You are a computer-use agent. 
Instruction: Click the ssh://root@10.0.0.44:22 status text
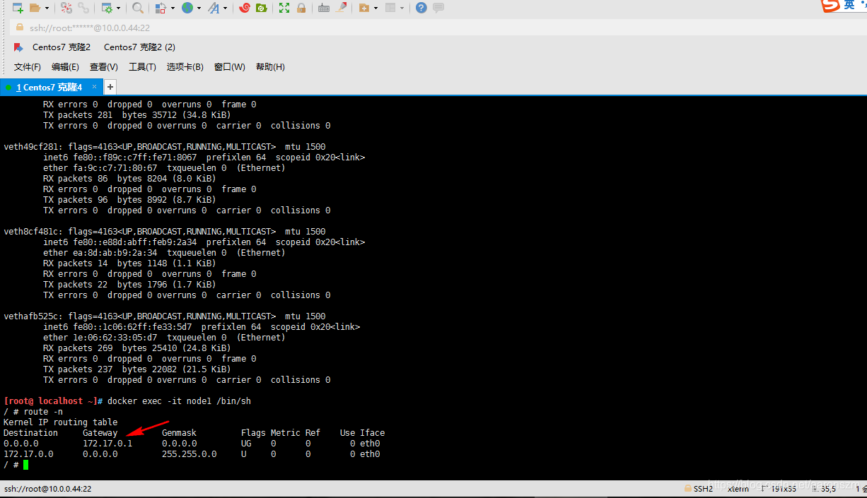tap(47, 489)
